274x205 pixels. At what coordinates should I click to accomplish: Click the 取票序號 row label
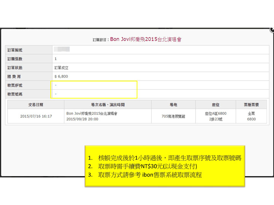click(x=15, y=85)
